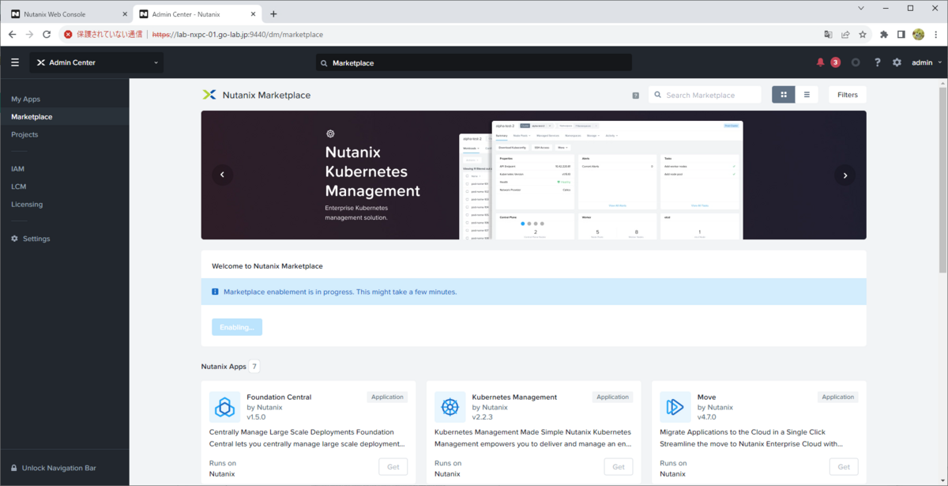Screen dimensions: 948x486
Task: Open the tasks circle indicator
Action: click(x=856, y=62)
